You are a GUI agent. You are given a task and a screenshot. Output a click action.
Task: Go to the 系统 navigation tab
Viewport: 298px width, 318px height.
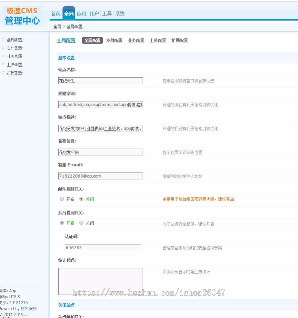[x=120, y=14]
